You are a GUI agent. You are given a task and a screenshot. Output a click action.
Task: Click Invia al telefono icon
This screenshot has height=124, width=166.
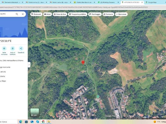point(13,49)
